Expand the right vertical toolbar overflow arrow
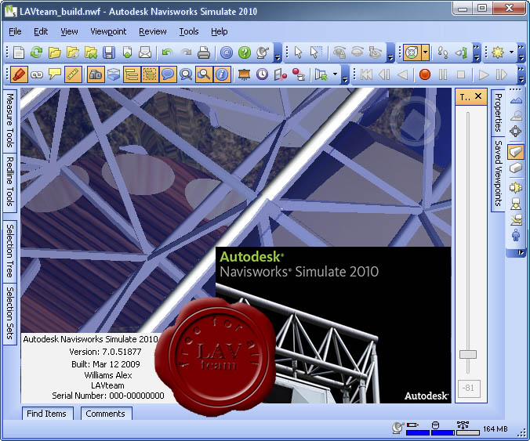Screen dimensions: 530x441 coord(521,252)
